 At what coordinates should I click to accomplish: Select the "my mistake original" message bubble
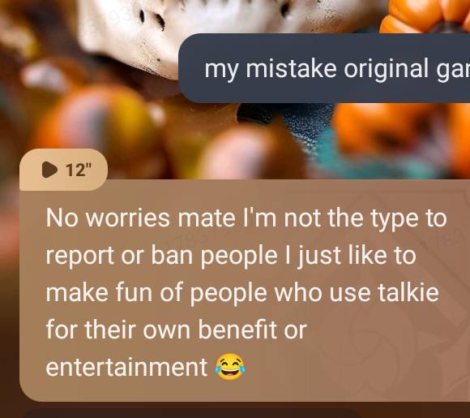click(x=324, y=68)
